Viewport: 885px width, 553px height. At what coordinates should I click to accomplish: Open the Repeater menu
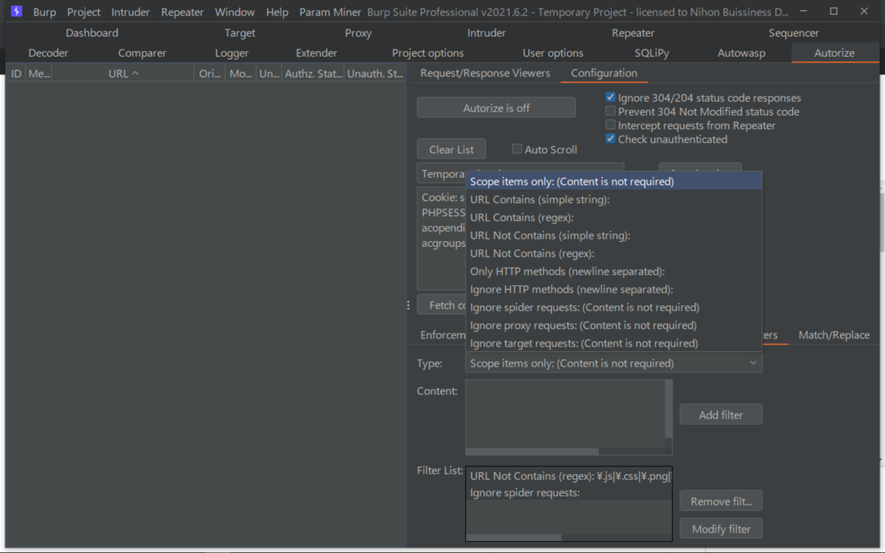point(182,12)
